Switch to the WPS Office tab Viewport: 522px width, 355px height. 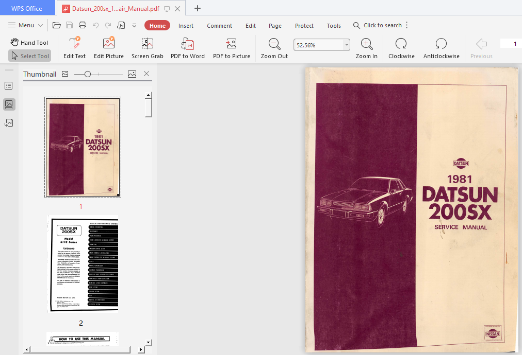pos(27,8)
